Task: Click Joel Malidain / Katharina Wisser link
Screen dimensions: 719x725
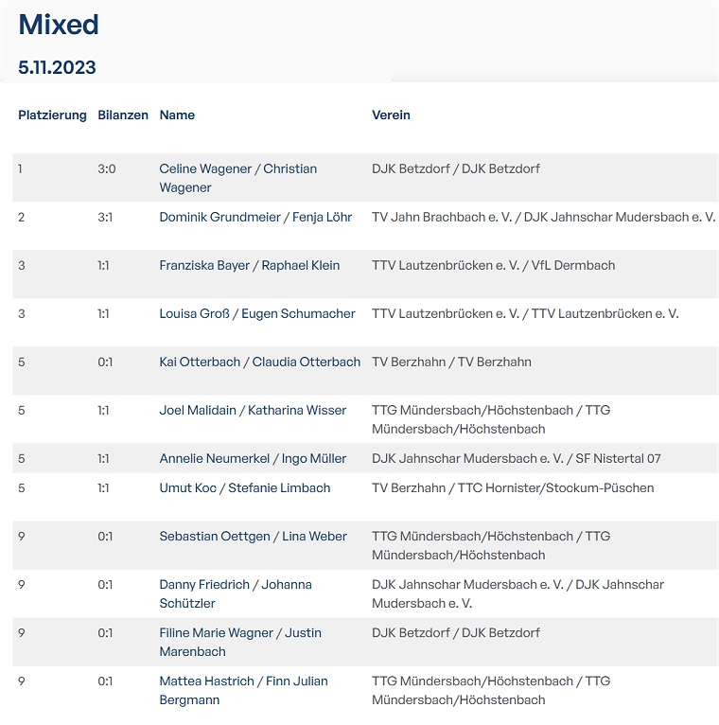Action: pos(253,411)
